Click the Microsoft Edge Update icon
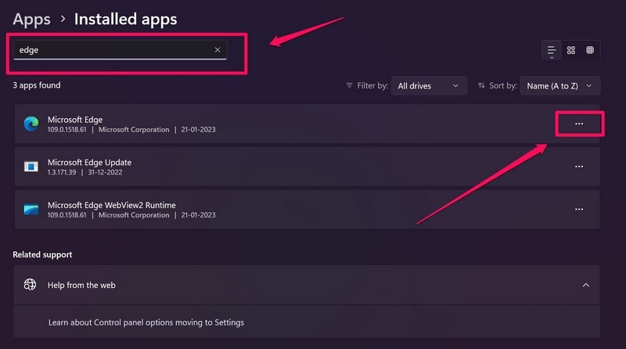 pyautogui.click(x=31, y=167)
